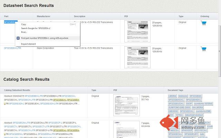Image resolution: width=221 pixels, height=138 pixels.
Task: Click the SP3232ECA-L document tag
Action: tap(187, 111)
